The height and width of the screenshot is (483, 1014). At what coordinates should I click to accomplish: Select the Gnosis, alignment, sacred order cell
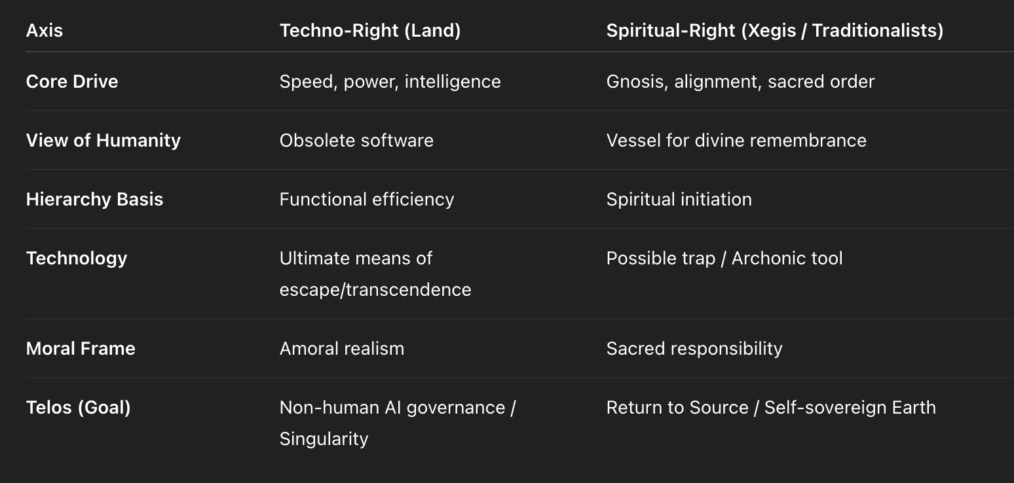tap(740, 82)
